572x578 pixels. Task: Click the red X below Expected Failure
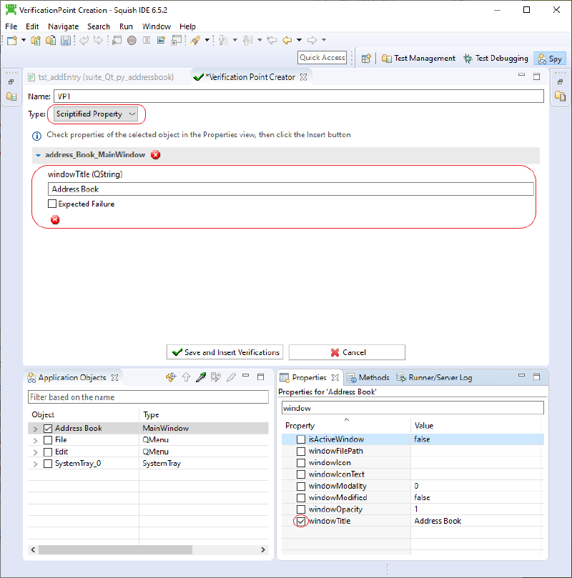pyautogui.click(x=55, y=220)
